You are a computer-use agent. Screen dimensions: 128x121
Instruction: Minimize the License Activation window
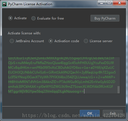102,3
